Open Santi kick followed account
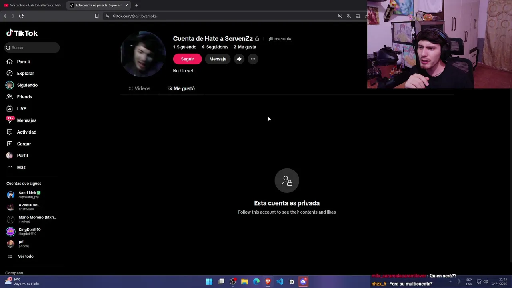This screenshot has height=288, width=512. tap(30, 195)
